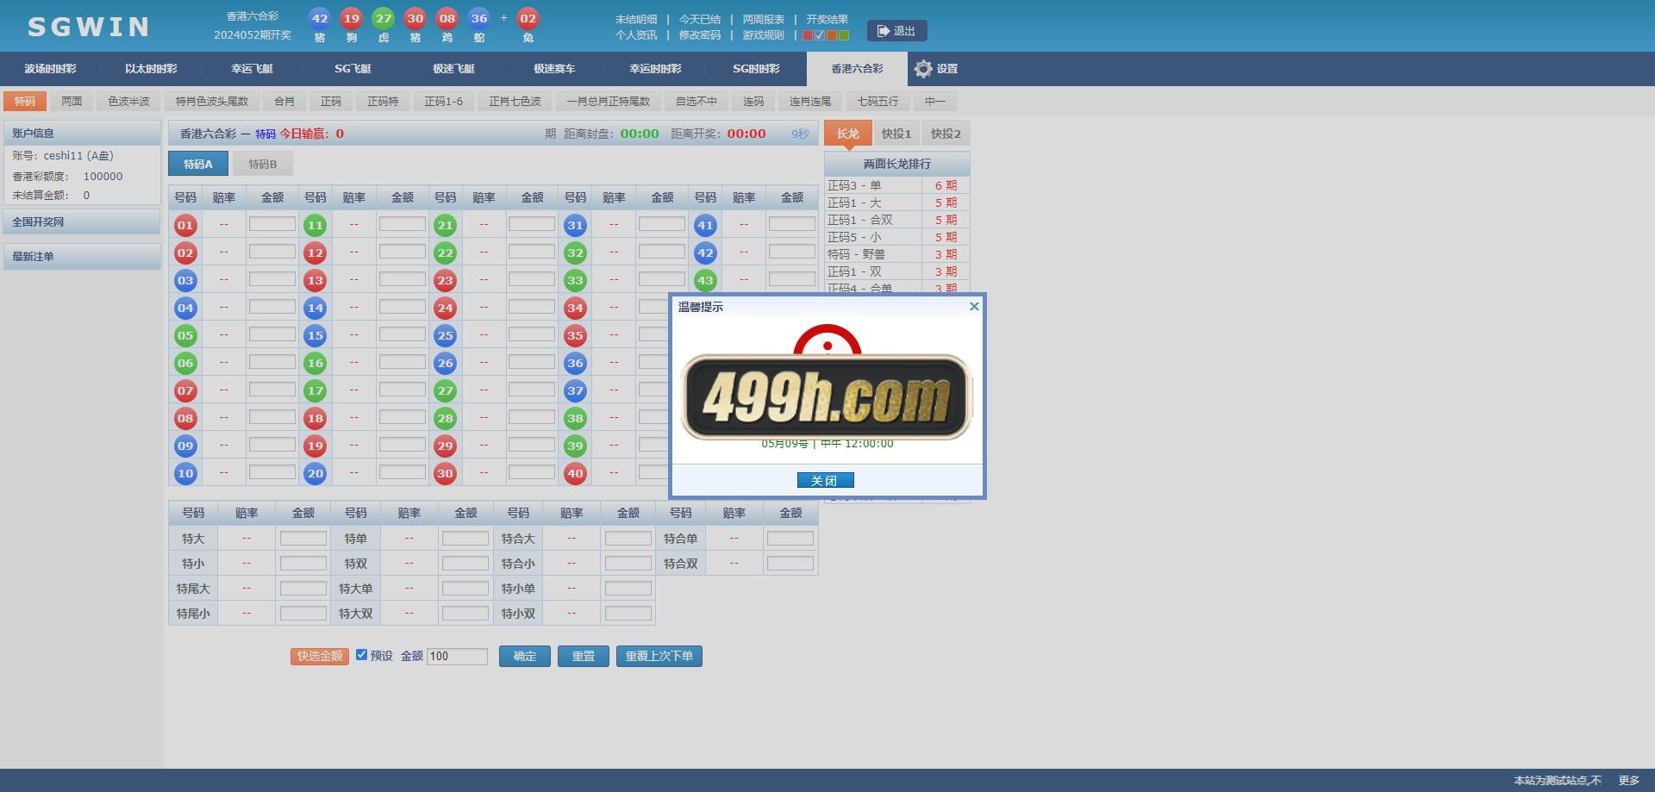Choose the orange theme color swatch

(832, 35)
